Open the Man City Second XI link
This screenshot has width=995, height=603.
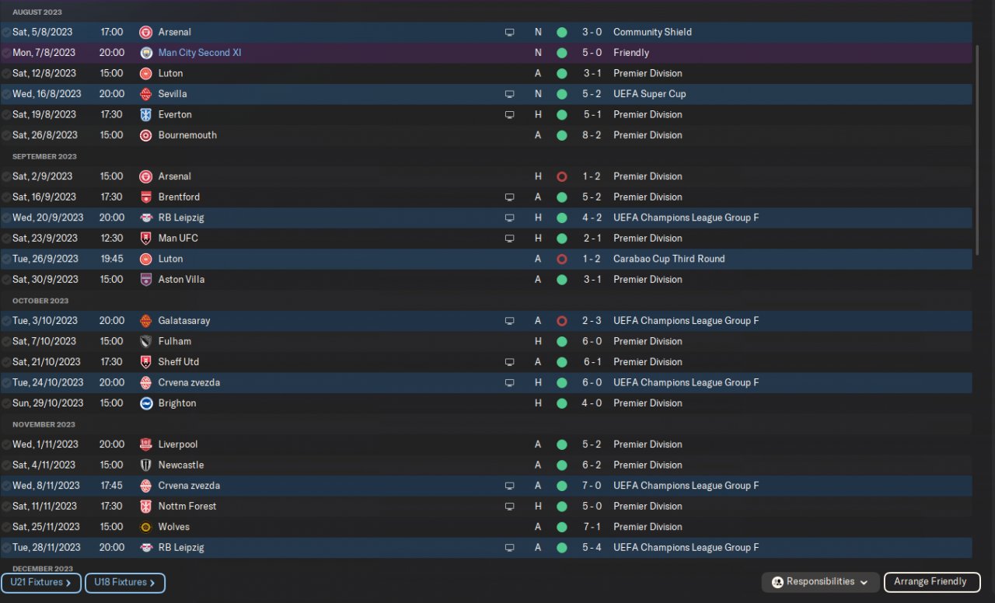coord(200,53)
